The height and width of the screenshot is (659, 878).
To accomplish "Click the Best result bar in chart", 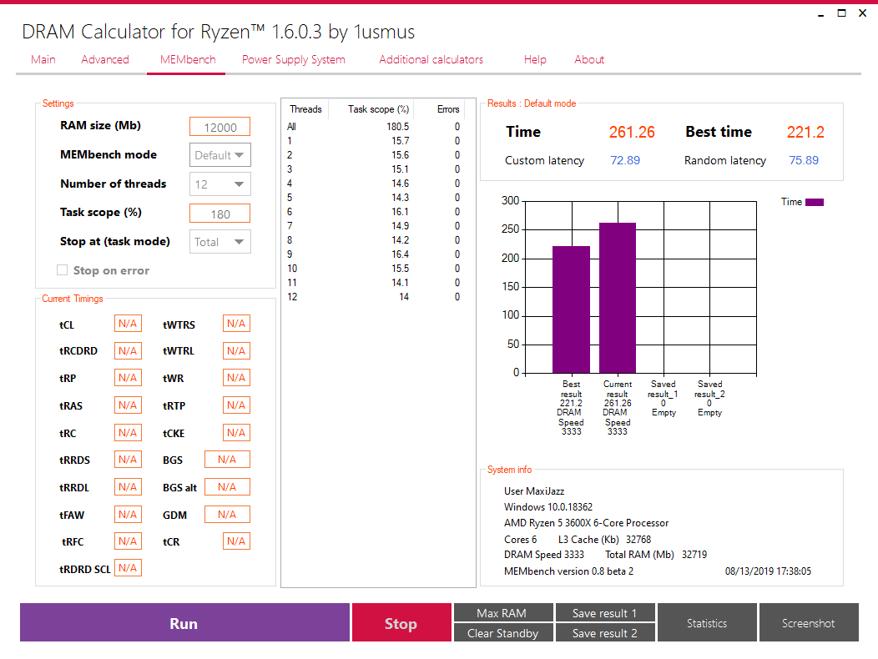I will (x=571, y=309).
